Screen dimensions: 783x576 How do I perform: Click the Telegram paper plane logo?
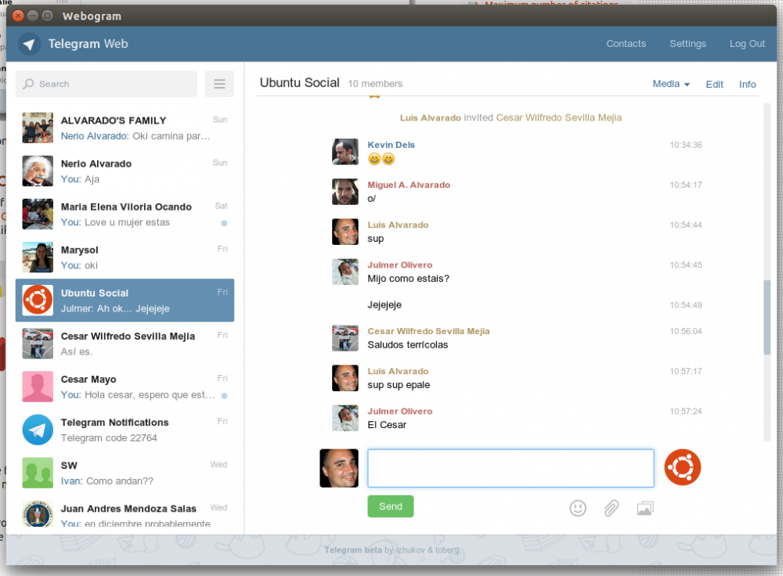pos(29,44)
